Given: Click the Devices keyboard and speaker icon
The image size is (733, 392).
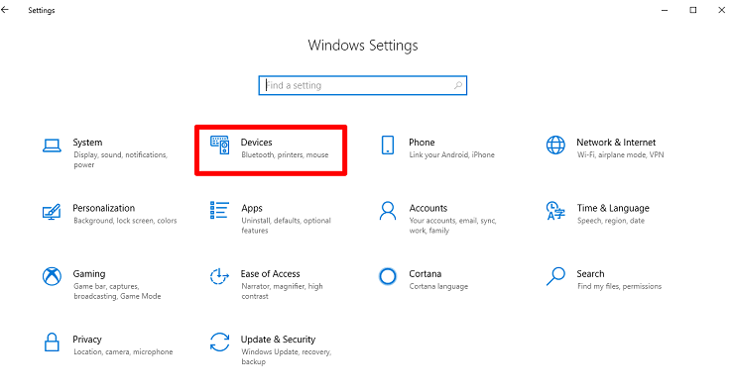Looking at the screenshot, I should (220, 146).
